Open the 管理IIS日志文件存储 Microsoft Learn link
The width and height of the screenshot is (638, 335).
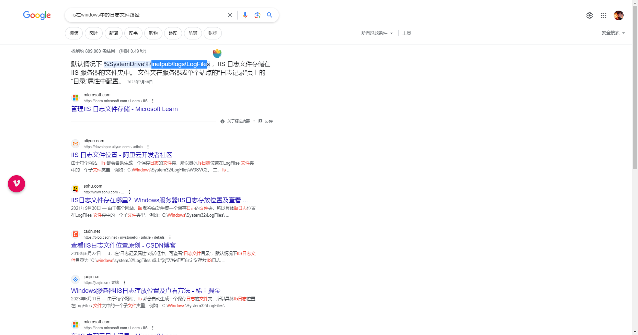pos(124,109)
